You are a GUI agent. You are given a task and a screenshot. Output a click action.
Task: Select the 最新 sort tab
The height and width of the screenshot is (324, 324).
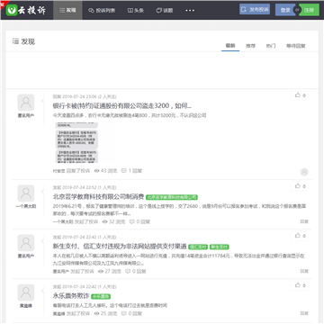230,46
